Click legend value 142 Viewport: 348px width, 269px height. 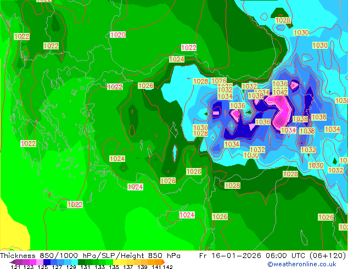pos(167,267)
